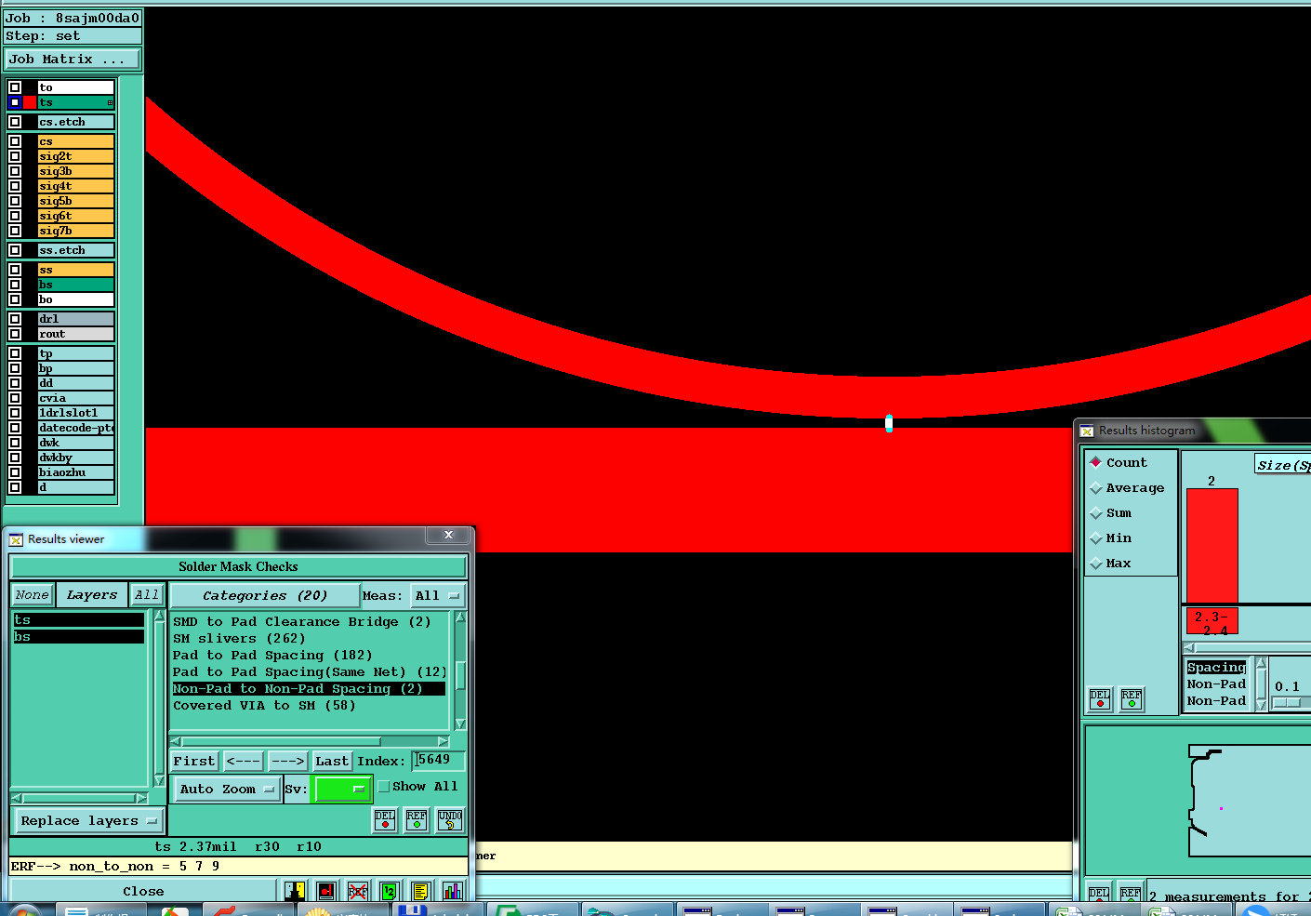
Task: Toggle display box of 'drl' layer
Action: (x=15, y=319)
